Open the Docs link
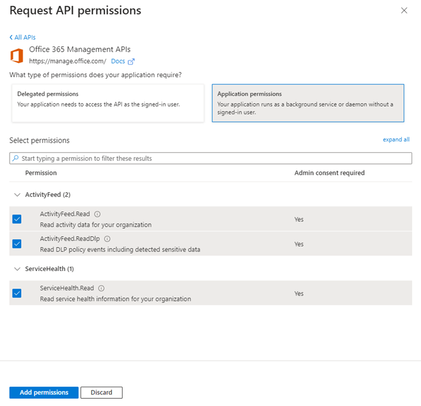This screenshot has height=406, width=421. [118, 61]
